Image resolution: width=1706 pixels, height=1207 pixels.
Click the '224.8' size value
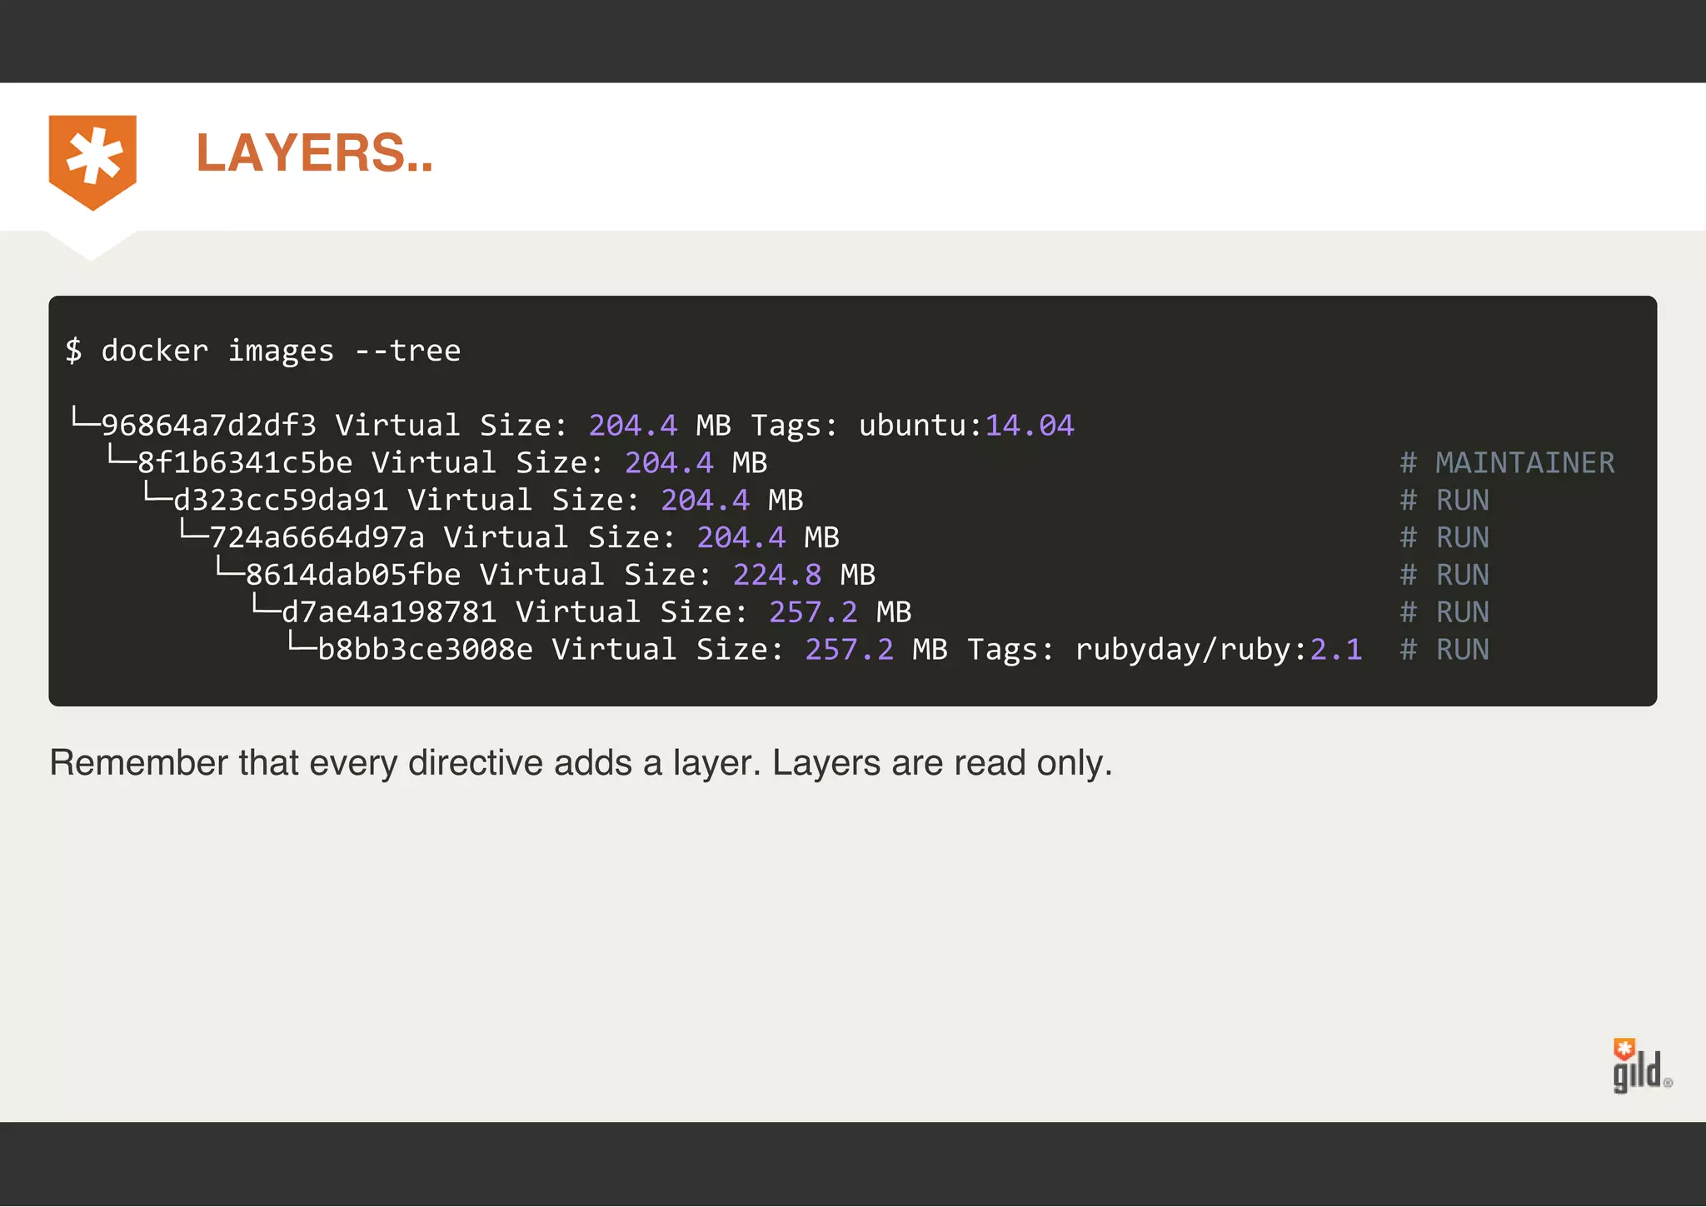pos(777,575)
